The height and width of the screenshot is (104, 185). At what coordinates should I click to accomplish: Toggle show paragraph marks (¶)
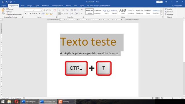coord(82,10)
